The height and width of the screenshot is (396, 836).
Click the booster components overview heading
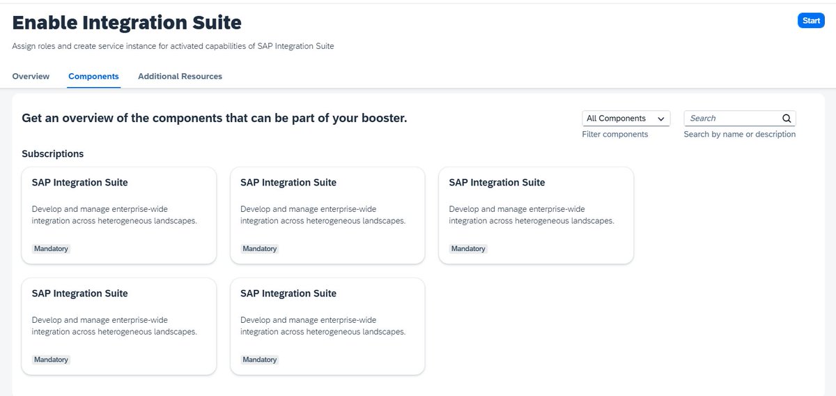point(215,119)
